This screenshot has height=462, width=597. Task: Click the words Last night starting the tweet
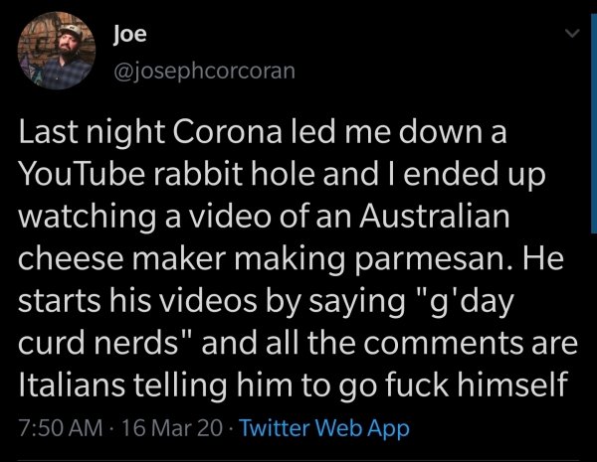point(91,134)
